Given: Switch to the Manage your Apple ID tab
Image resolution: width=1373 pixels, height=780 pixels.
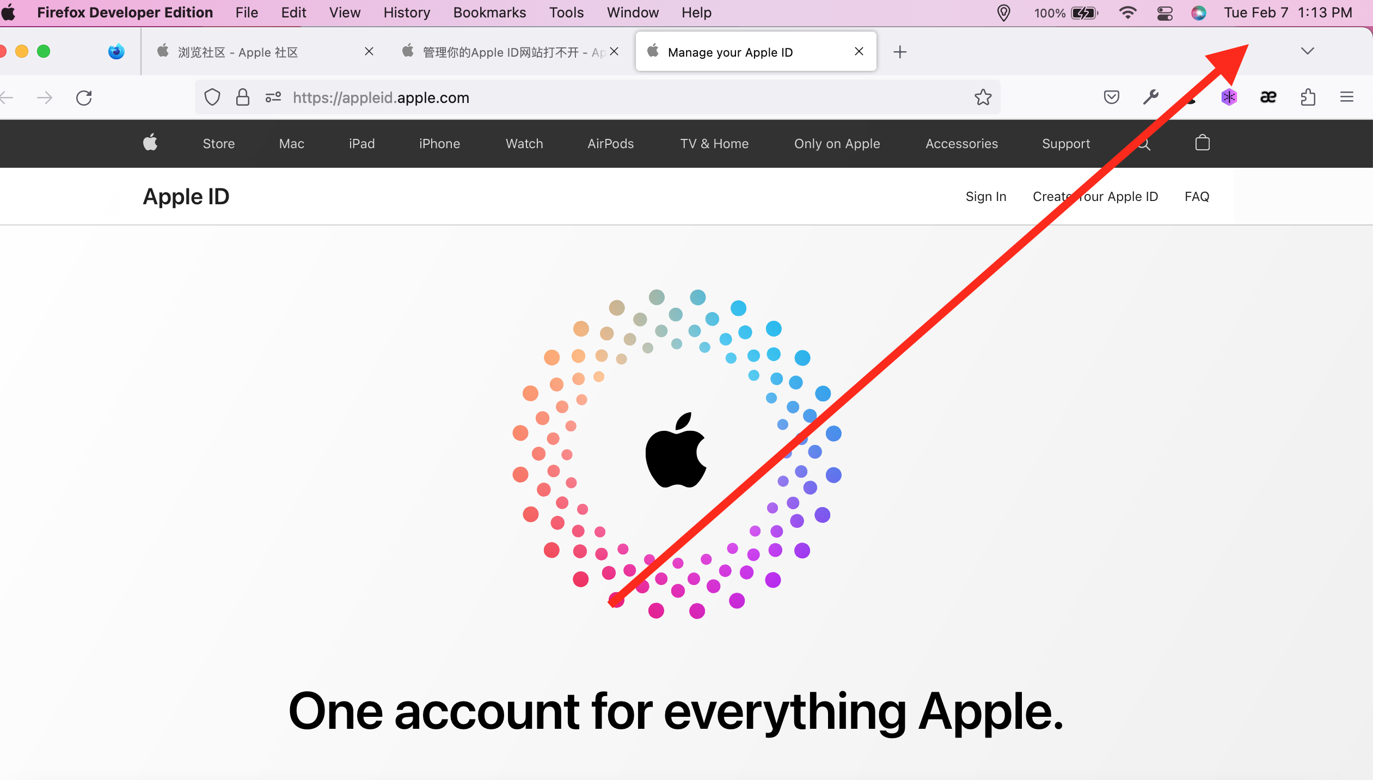Looking at the screenshot, I should click(730, 52).
